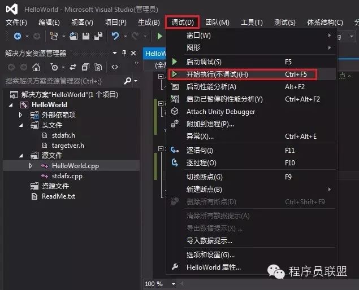Switch to the HelloWorld editor tab
This screenshot has height=290, width=359.
[x=155, y=54]
